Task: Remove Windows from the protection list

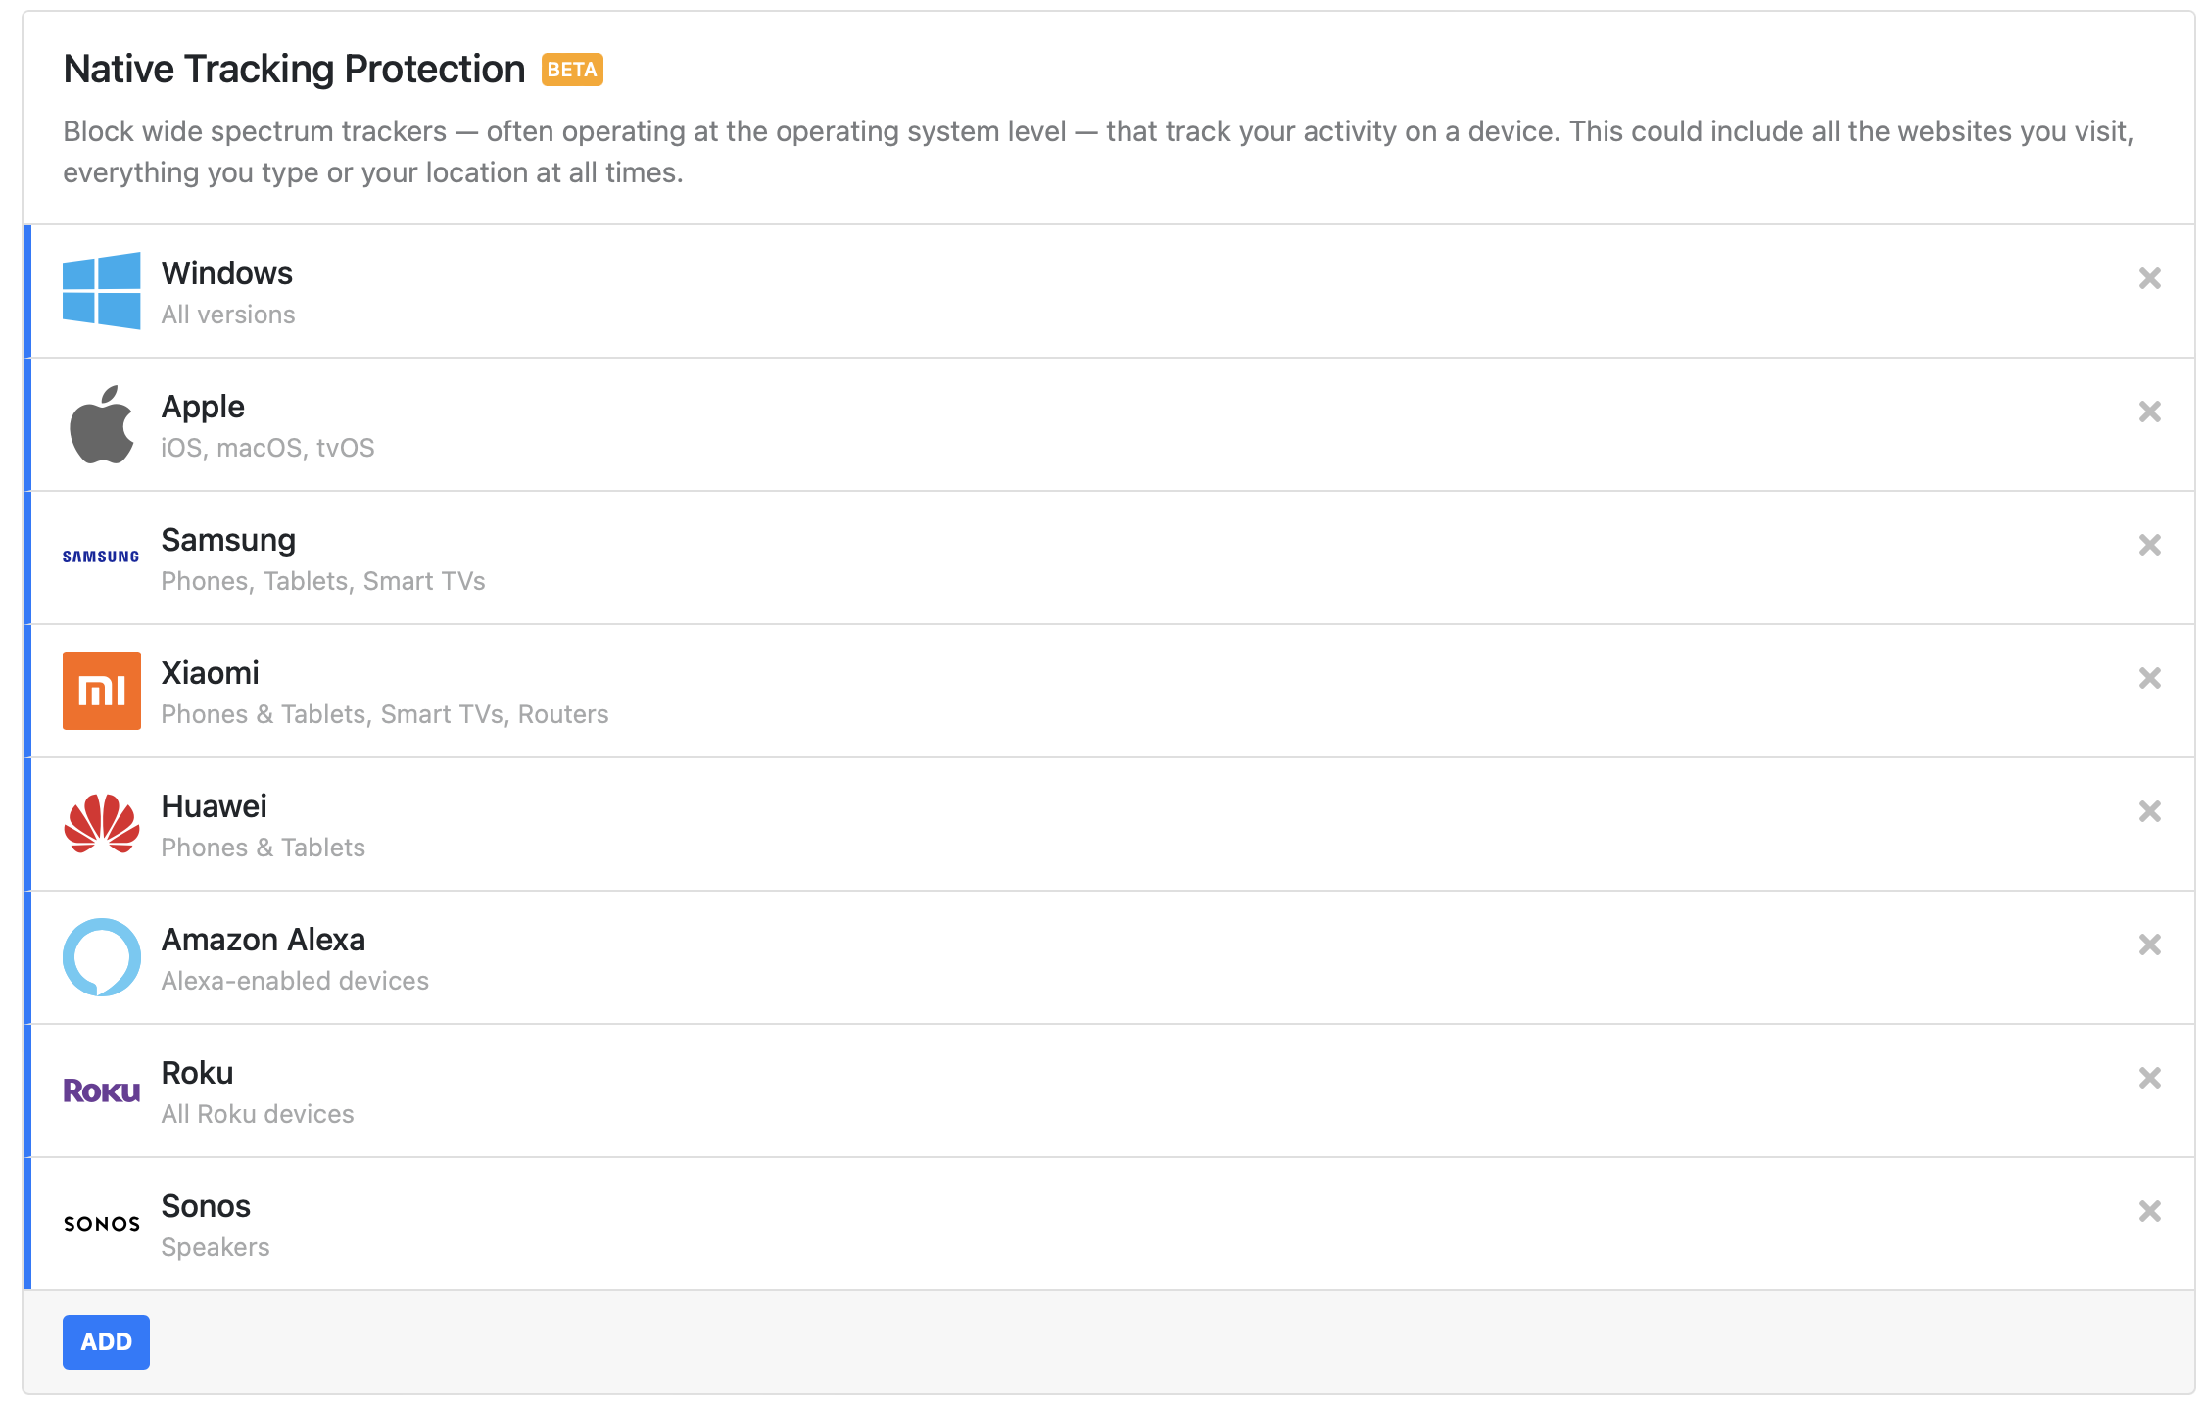Action: pyautogui.click(x=2149, y=278)
